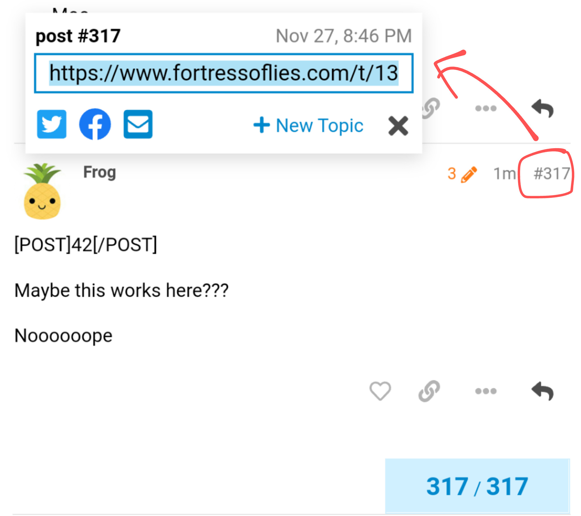Like Frog's post with heart icon
Image resolution: width=581 pixels, height=516 pixels.
(x=380, y=391)
